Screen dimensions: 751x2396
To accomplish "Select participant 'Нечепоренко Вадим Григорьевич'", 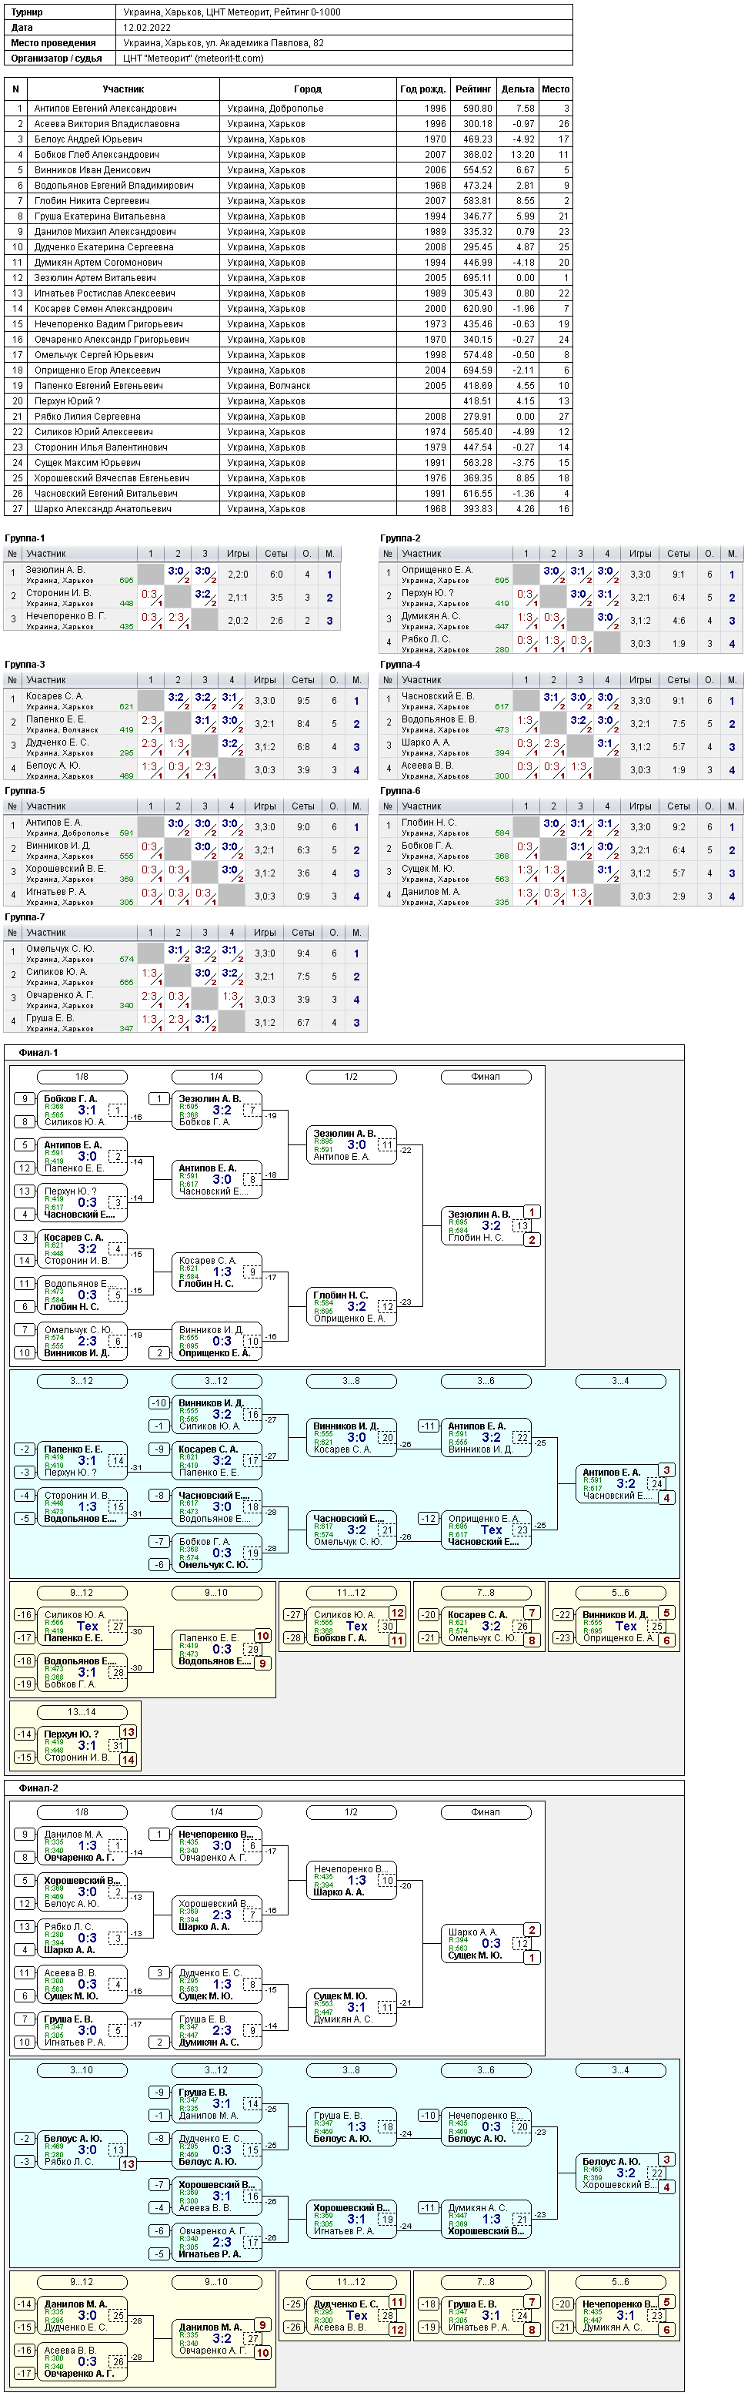I will pos(108,323).
